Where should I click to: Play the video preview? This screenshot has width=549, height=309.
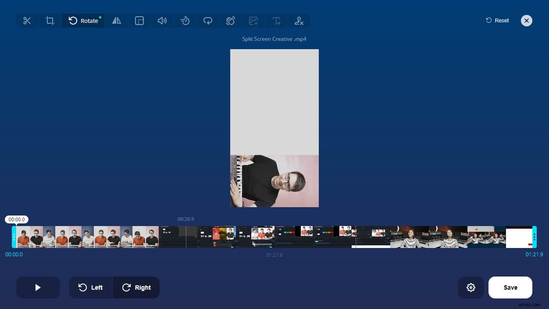pyautogui.click(x=38, y=287)
